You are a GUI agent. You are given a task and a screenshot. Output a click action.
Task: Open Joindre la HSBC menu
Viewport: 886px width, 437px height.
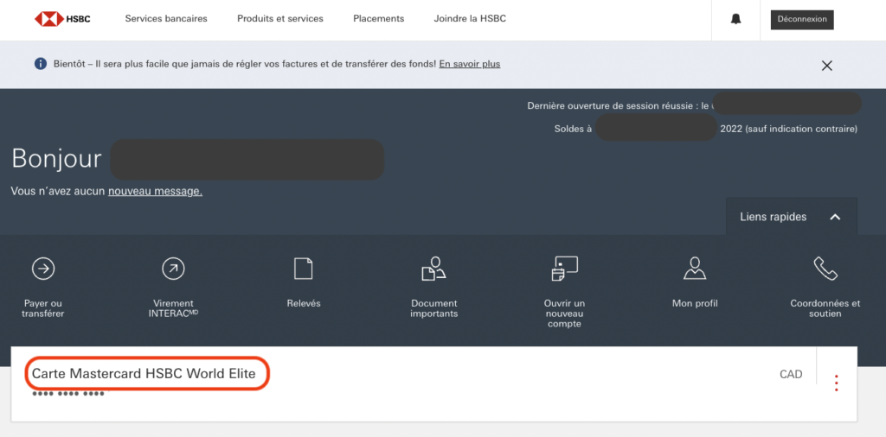pos(470,19)
